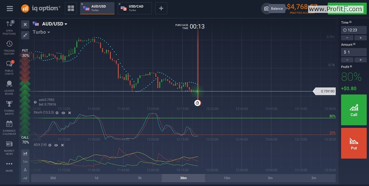Open Trading History in the sidebar
Viewport: 369px width, 186px height.
[9, 48]
